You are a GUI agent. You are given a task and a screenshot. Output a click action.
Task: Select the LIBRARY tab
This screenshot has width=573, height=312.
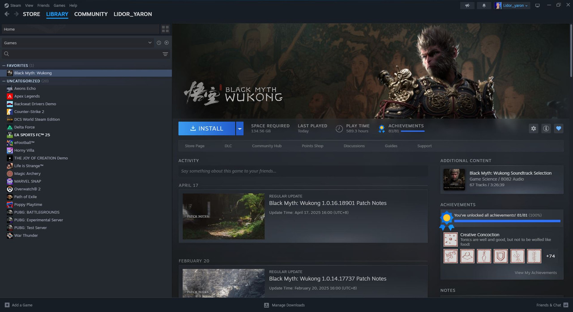57,14
